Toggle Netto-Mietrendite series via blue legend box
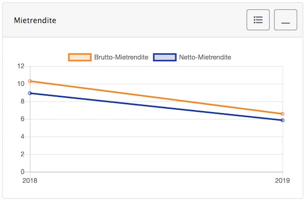 point(165,57)
